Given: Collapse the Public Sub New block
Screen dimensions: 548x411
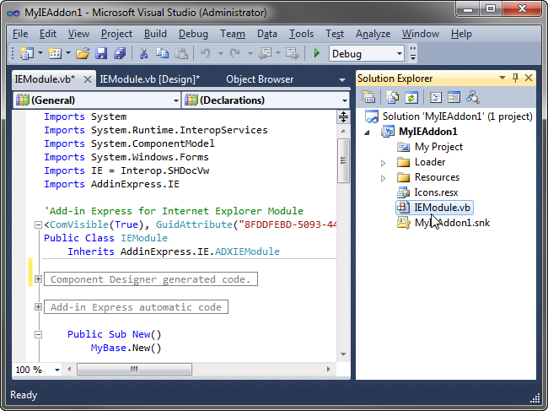Looking at the screenshot, I should (39, 334).
